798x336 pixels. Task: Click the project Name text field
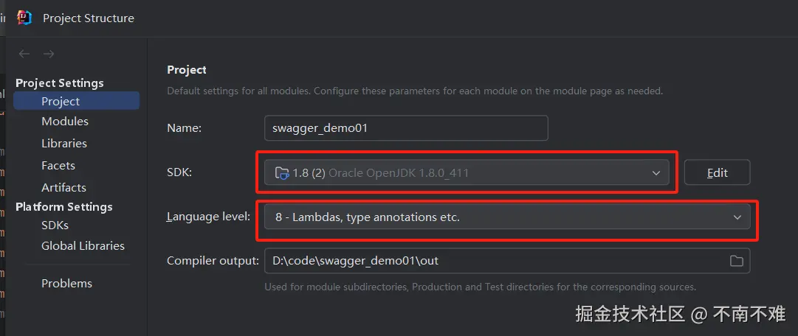[406, 127]
